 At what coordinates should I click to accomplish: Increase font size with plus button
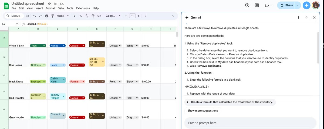(x=139, y=16)
